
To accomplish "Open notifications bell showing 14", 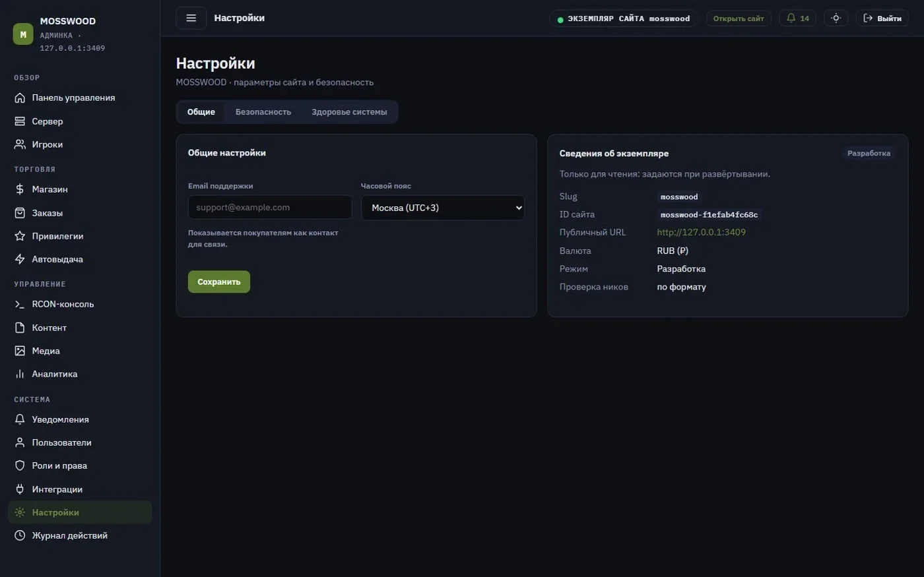I will 797,18.
